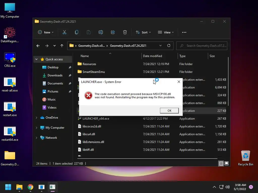Select Downloads in navigation pane
258x193 pixels.
click(55, 75)
